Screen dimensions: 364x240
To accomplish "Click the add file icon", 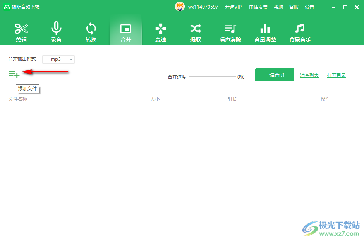I will [x=14, y=74].
